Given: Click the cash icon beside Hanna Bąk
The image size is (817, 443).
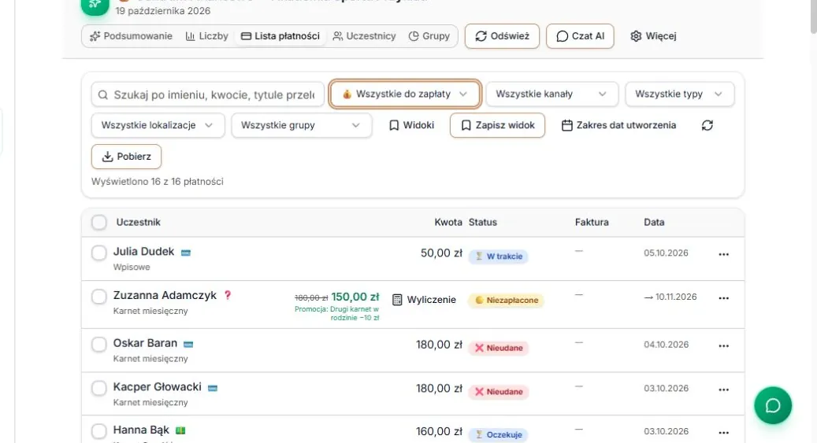Looking at the screenshot, I should [x=180, y=430].
